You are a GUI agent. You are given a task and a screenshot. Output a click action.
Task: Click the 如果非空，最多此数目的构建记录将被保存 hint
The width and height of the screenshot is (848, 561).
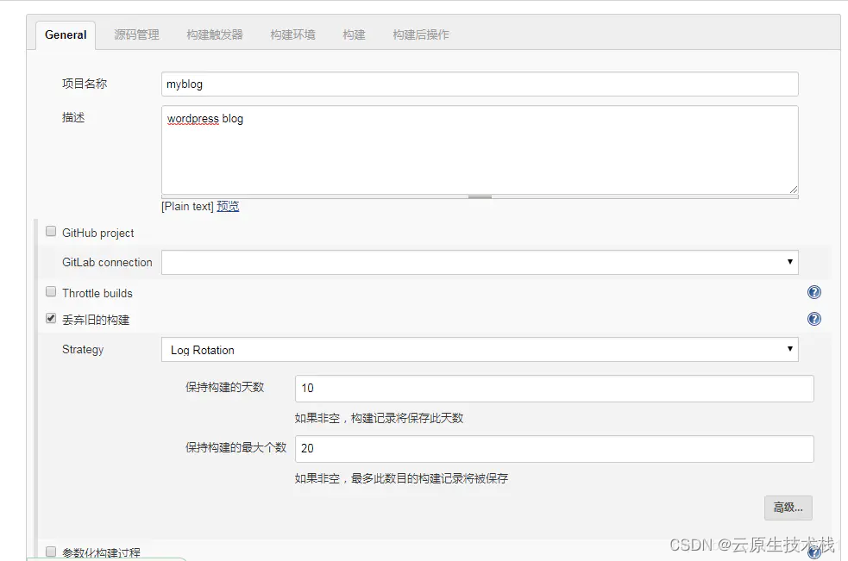coord(401,478)
